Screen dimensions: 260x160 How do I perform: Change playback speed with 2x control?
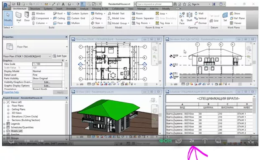pyautogui.click(x=192, y=141)
